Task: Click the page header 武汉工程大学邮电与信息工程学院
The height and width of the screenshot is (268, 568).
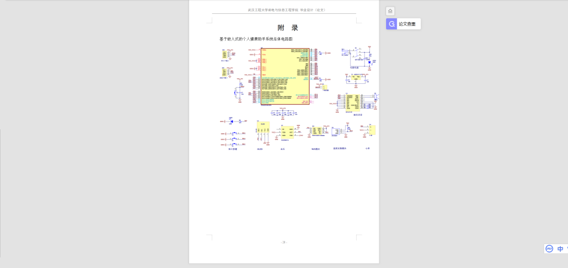Action: click(273, 10)
